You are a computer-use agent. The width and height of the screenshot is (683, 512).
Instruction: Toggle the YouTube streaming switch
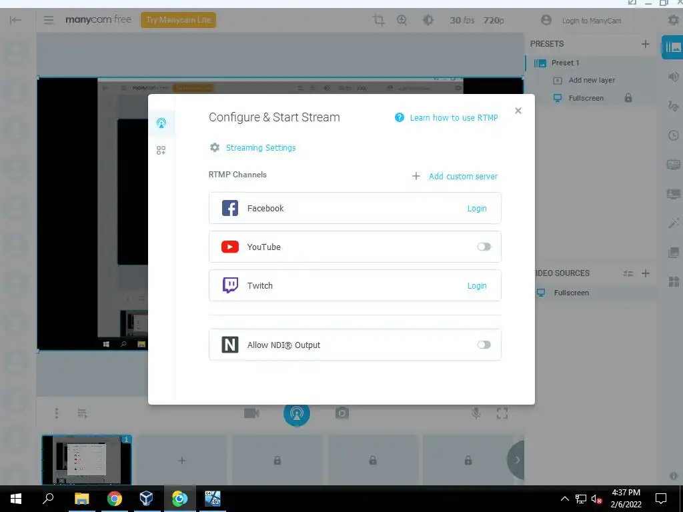(484, 247)
